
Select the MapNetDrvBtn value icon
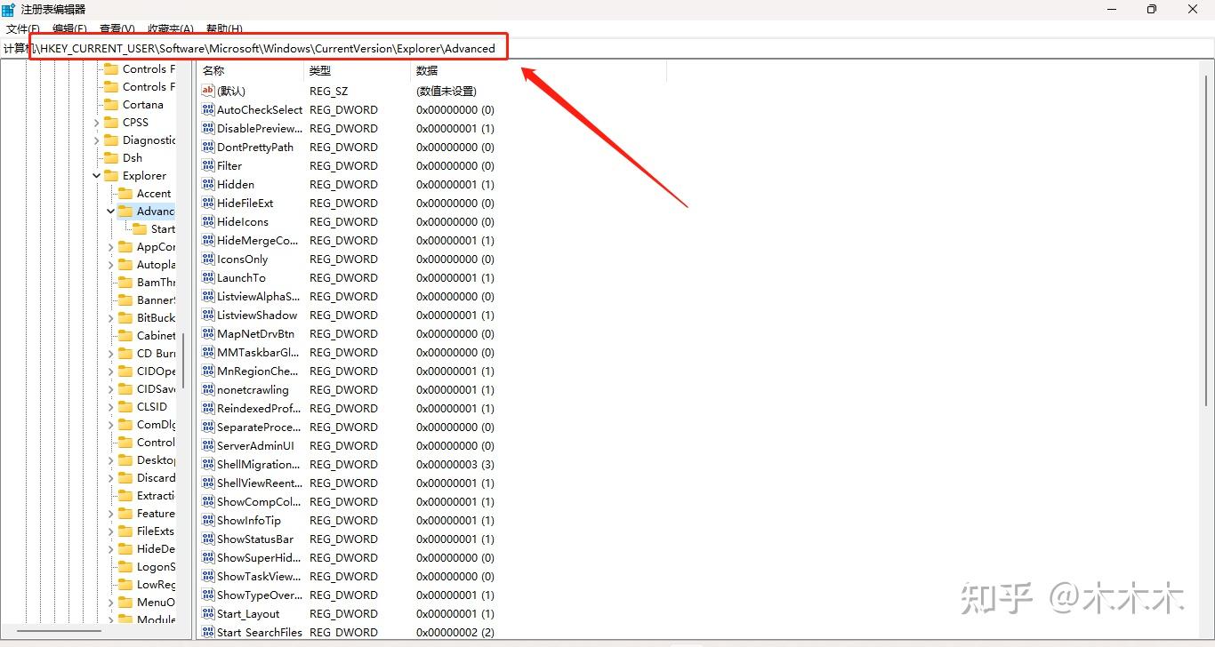pos(208,333)
